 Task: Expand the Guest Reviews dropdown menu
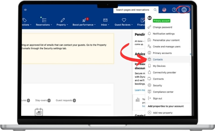point(124,25)
